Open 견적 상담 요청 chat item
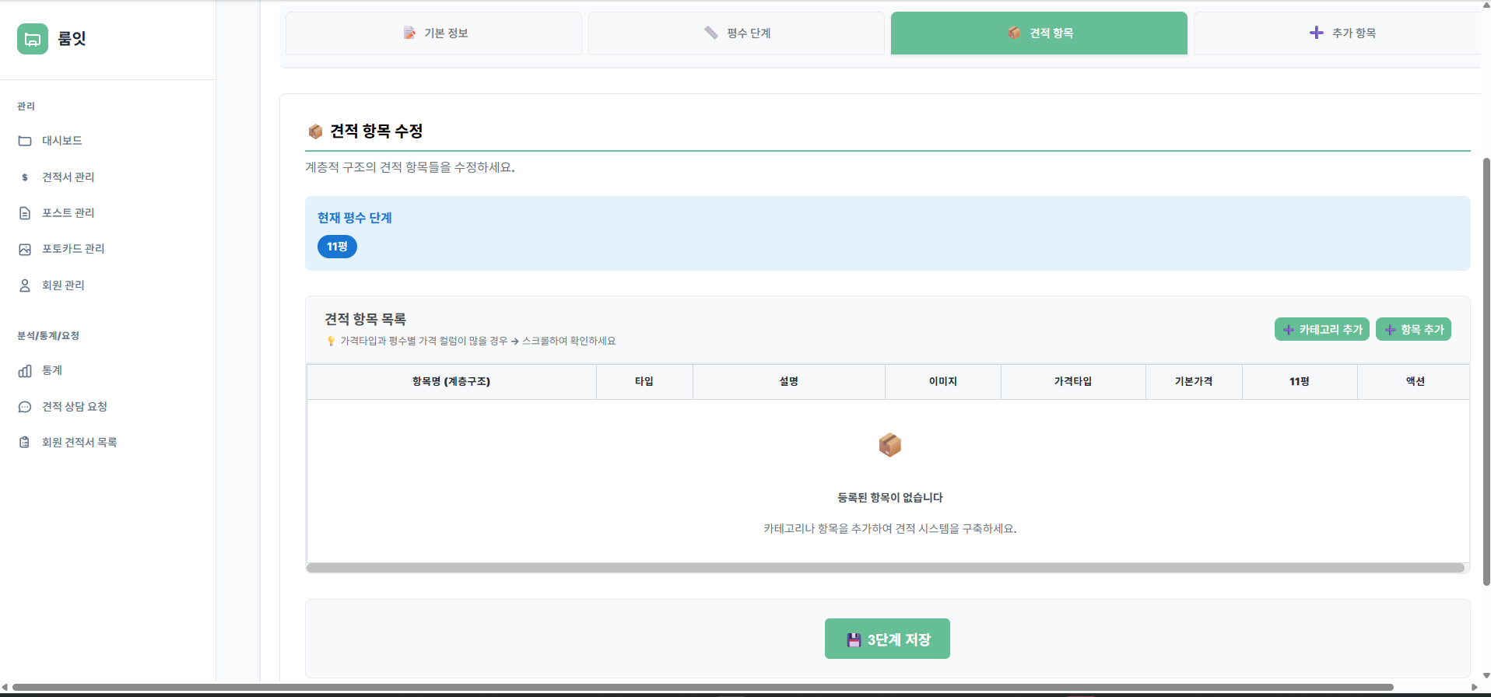The image size is (1491, 697). pos(74,407)
